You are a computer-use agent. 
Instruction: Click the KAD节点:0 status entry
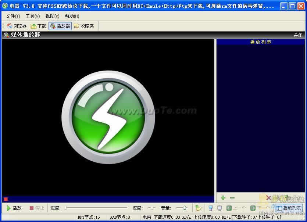tap(120, 217)
